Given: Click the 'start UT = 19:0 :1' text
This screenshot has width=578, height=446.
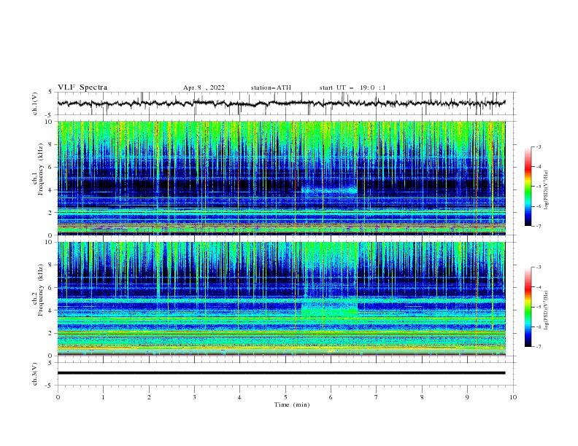Looking at the screenshot, I should [x=352, y=87].
